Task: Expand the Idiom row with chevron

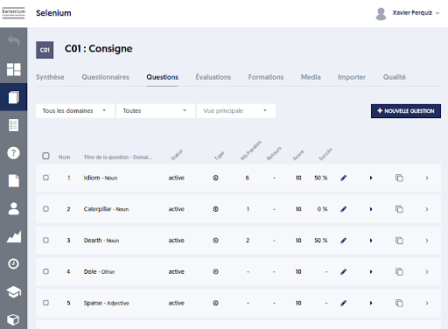Action: [427, 178]
